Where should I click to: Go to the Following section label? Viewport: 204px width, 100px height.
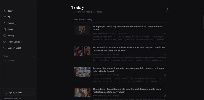coord(12,23)
